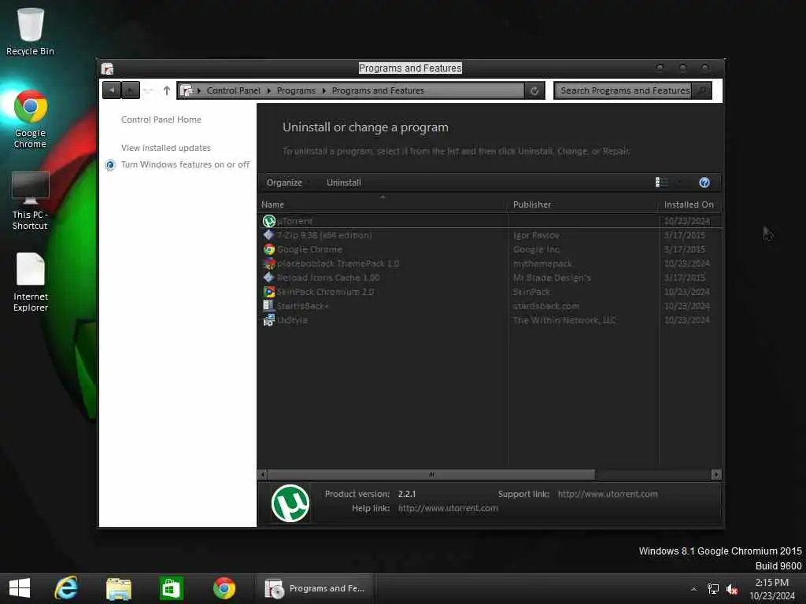Click the change view icon in toolbar
This screenshot has height=604, width=806.
[661, 182]
